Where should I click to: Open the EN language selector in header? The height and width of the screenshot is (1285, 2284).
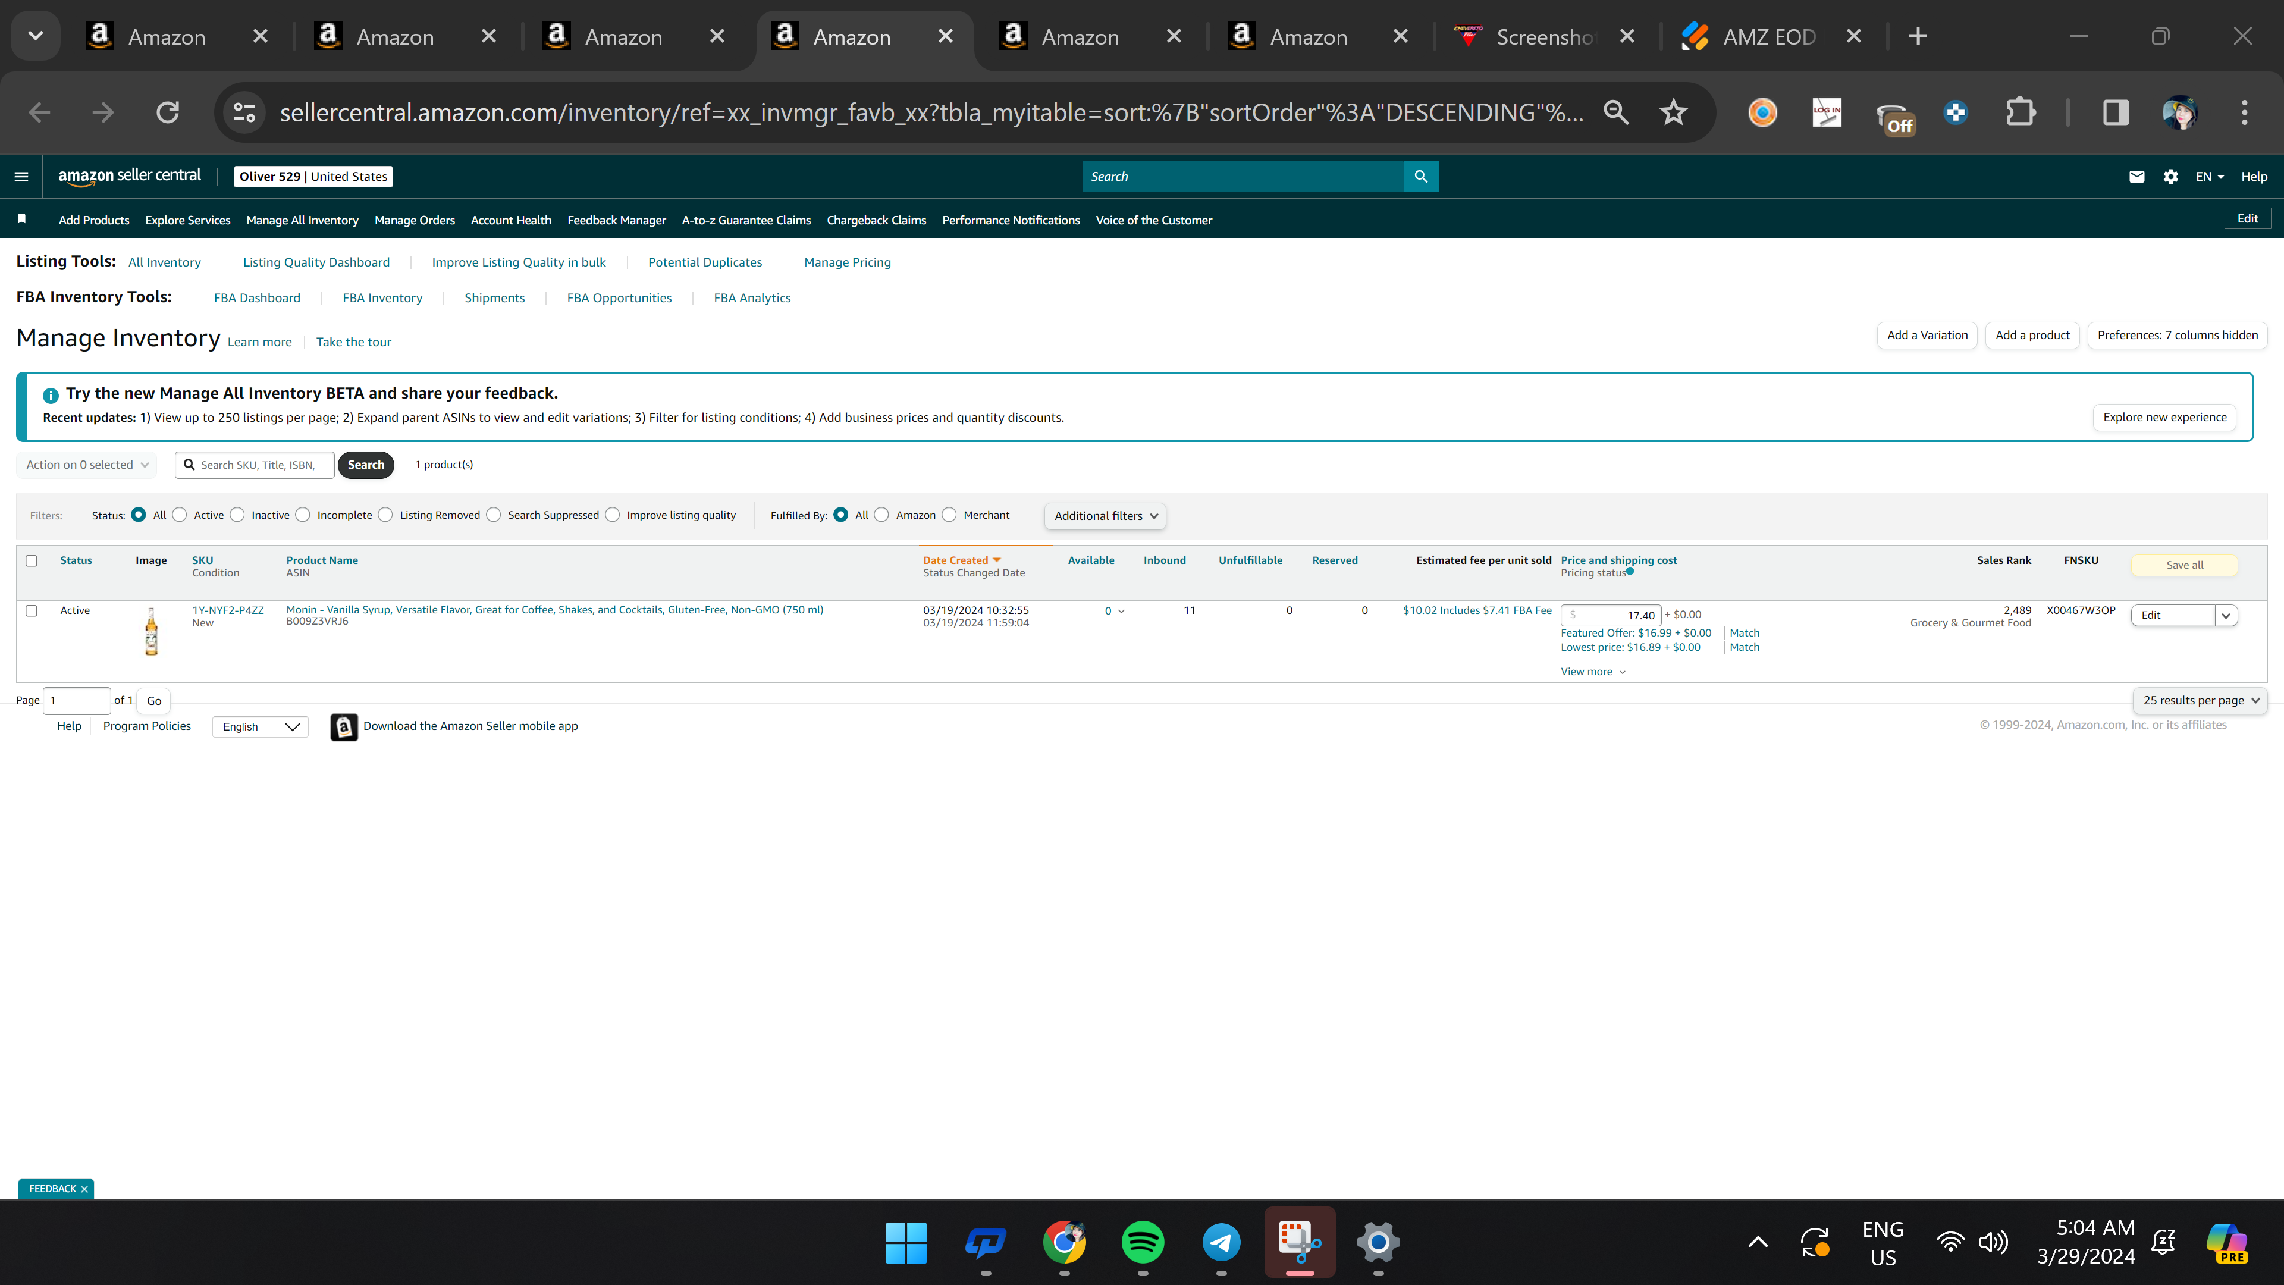coord(2210,177)
